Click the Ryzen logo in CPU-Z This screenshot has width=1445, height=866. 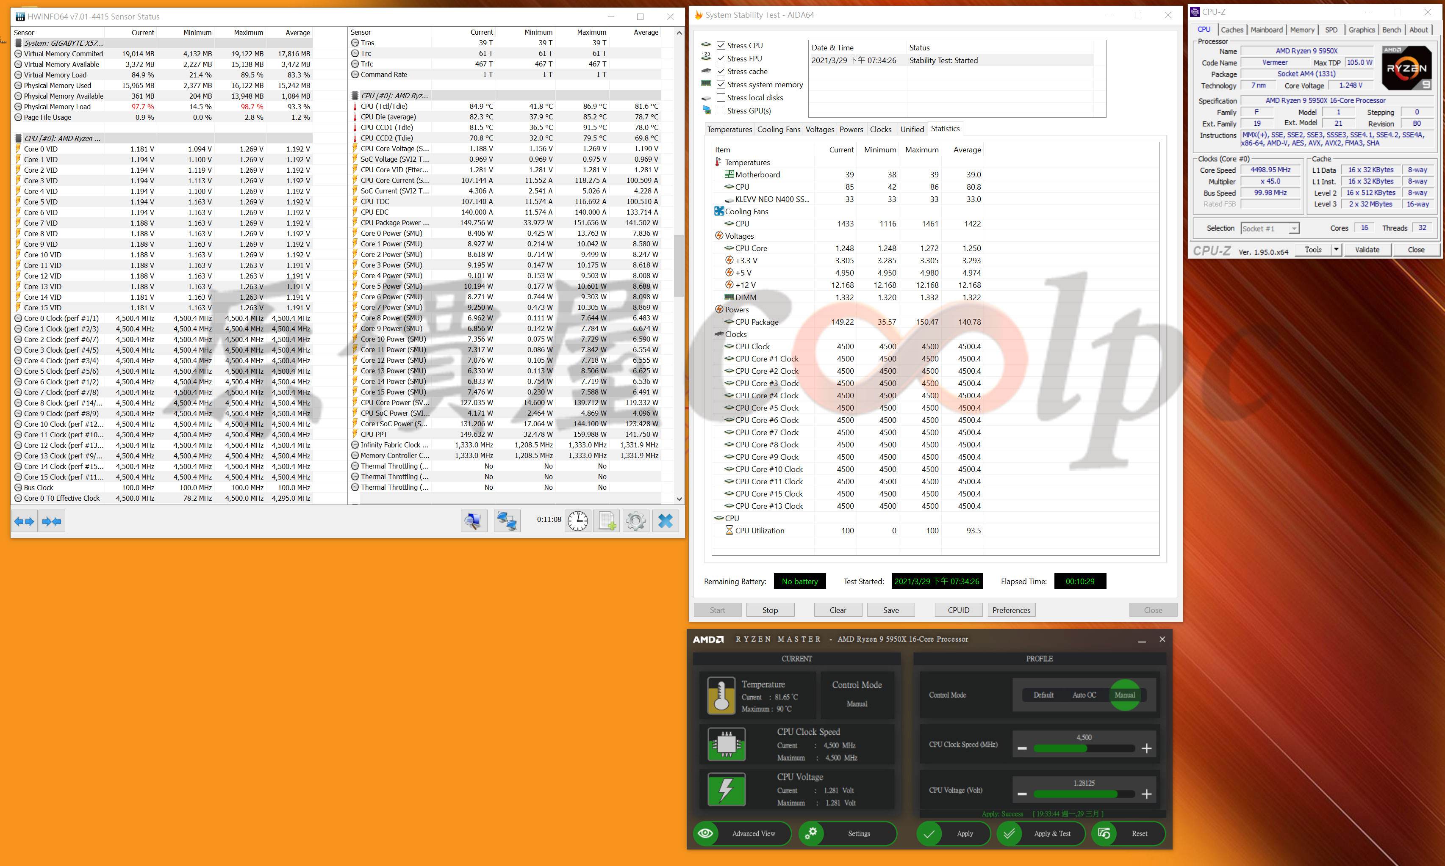coord(1406,68)
